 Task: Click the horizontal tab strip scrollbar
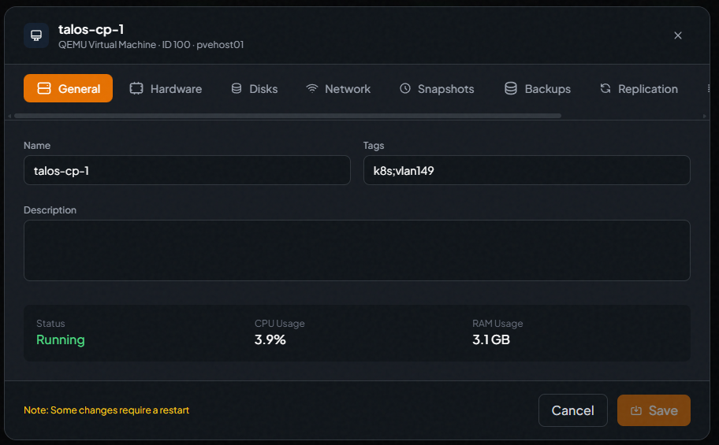click(x=288, y=116)
